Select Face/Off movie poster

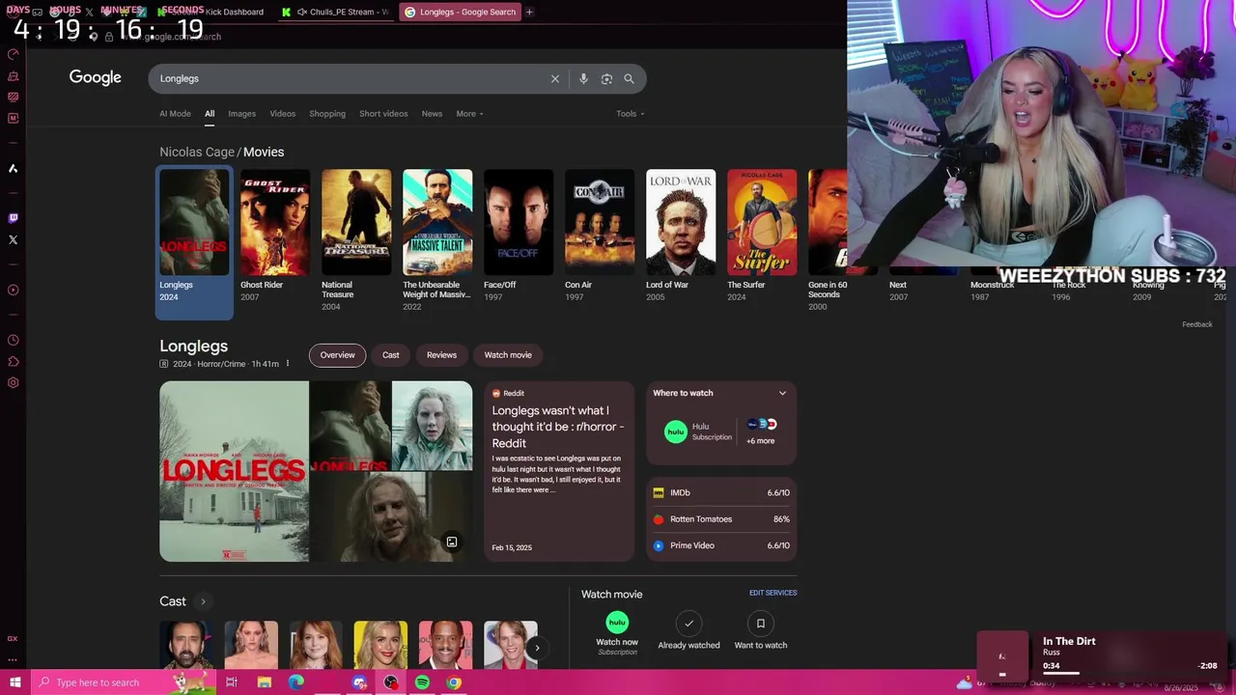click(519, 223)
